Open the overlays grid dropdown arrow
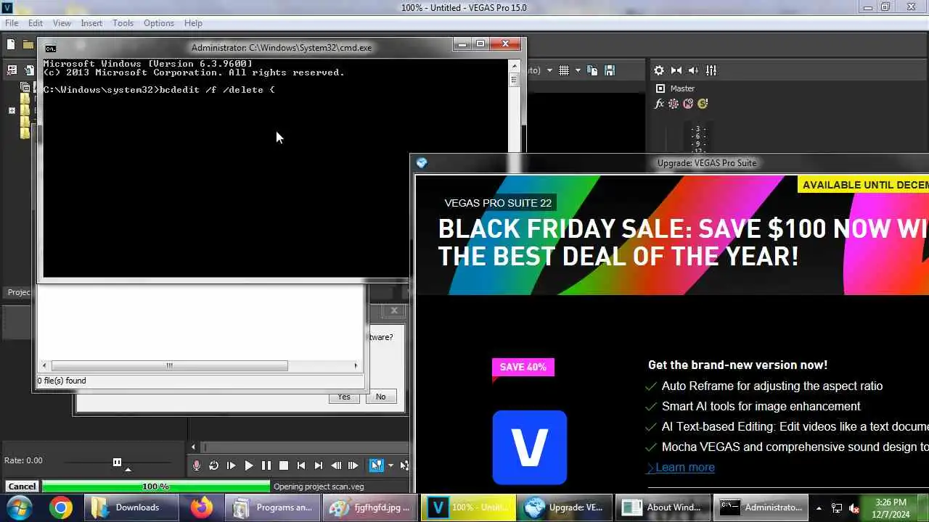 [x=578, y=70]
